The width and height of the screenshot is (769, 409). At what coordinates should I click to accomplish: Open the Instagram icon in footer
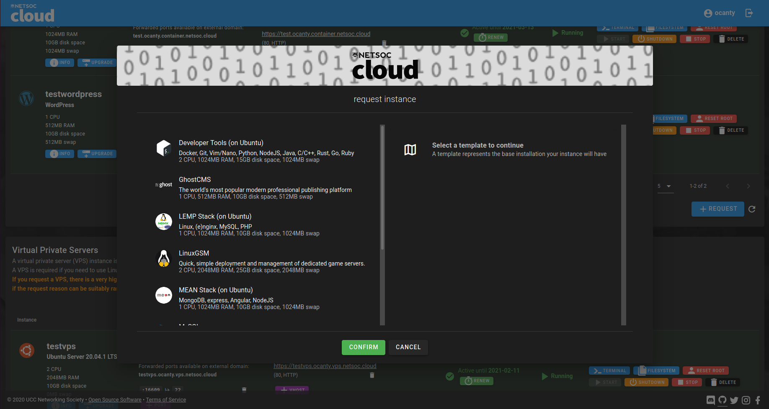[x=746, y=400]
